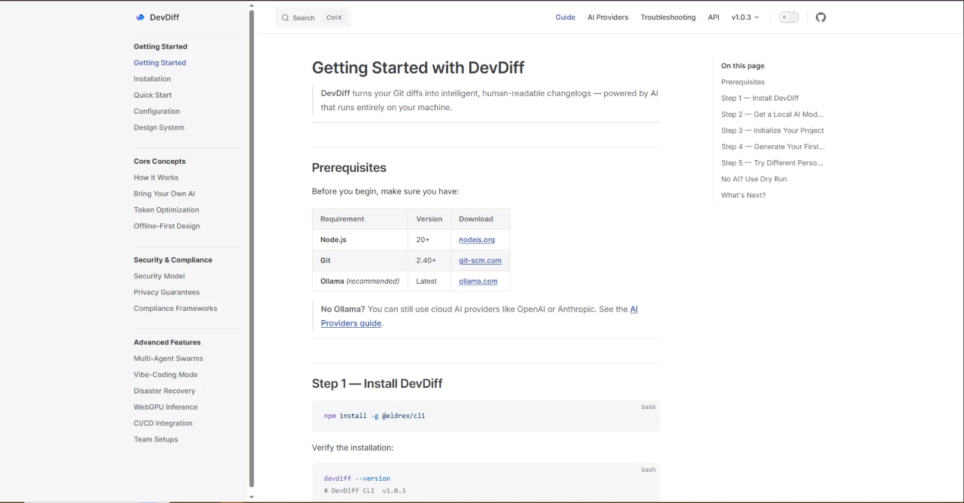Open CI/CD Integration page

163,424
